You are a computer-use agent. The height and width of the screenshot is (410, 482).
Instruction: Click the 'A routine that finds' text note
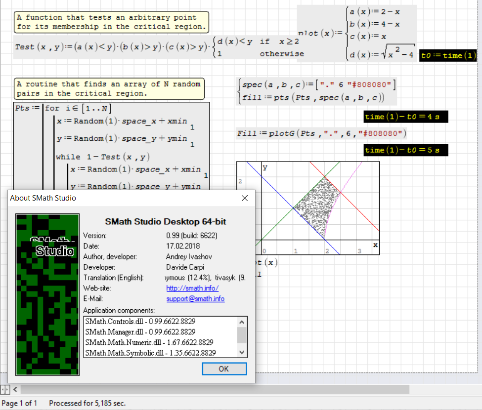[109, 88]
